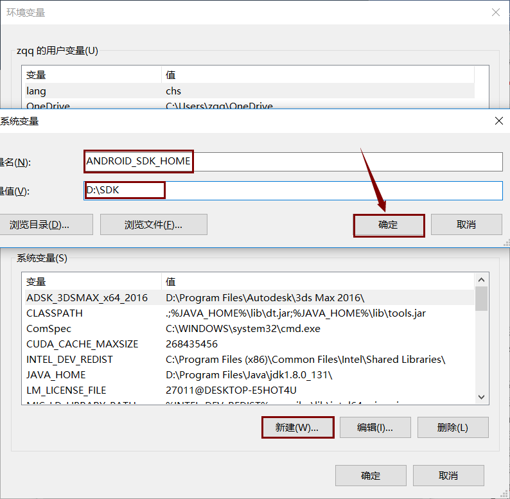510x499 pixels.
Task: Click 值 column header in system variables
Action: pos(318,281)
